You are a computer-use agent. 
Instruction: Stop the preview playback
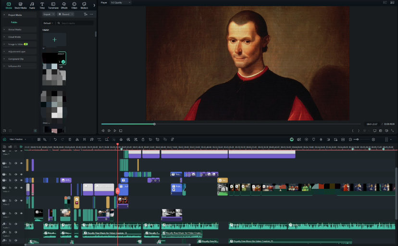[121, 131]
